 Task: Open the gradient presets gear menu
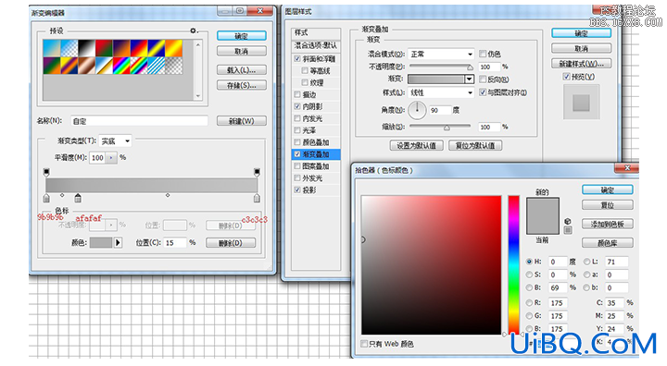click(x=193, y=30)
